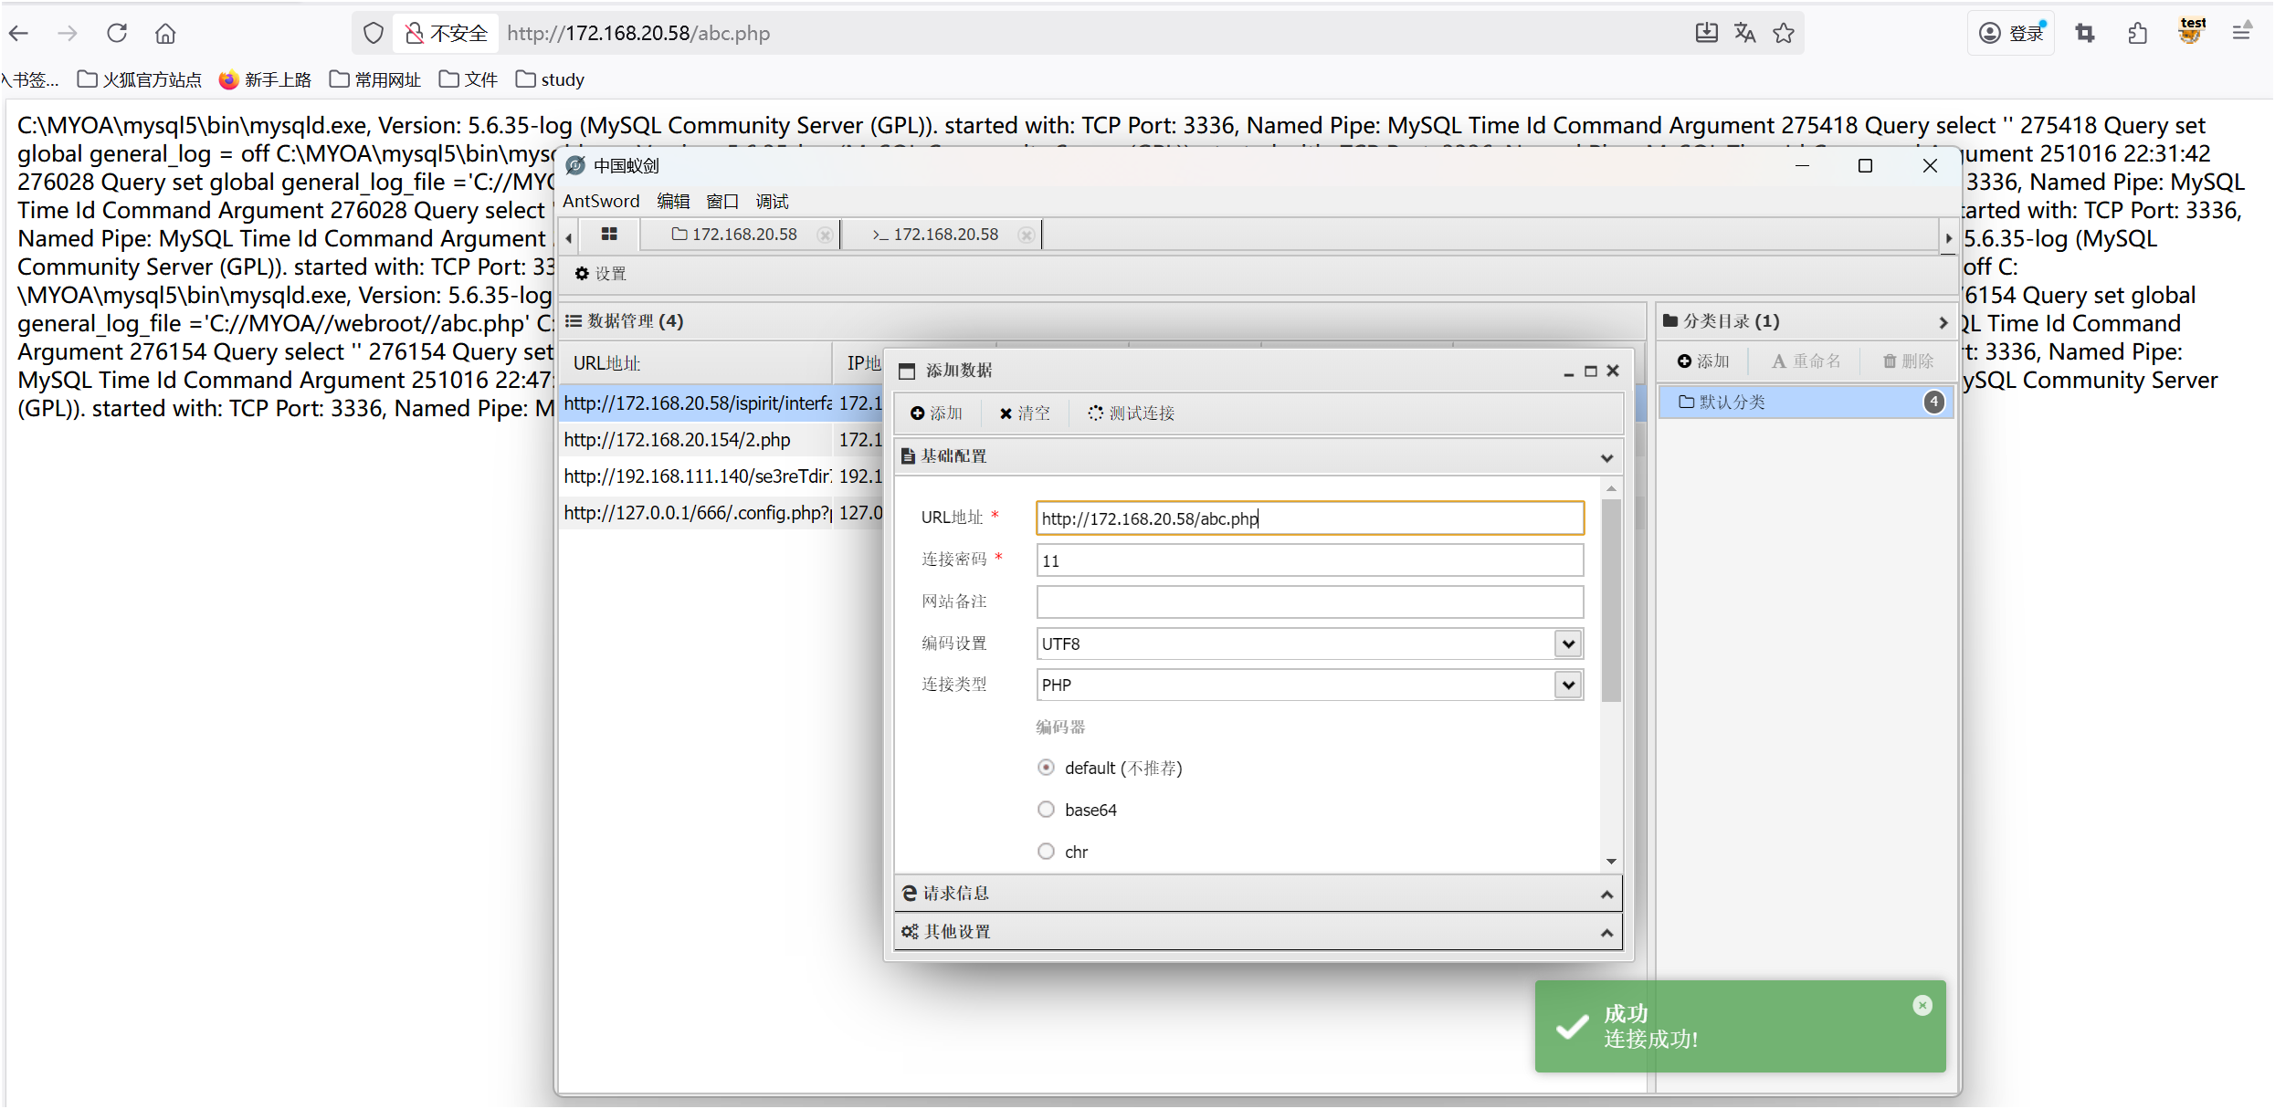The image size is (2275, 1109).
Task: Click the 清空 clear form icon
Action: tap(1006, 413)
